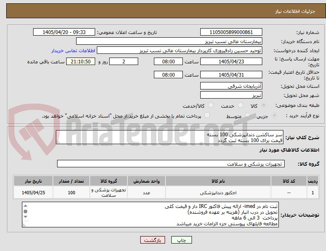This screenshot has height=251, width=326.
Task: Click the بازگشت (back) button
Action: [153, 240]
